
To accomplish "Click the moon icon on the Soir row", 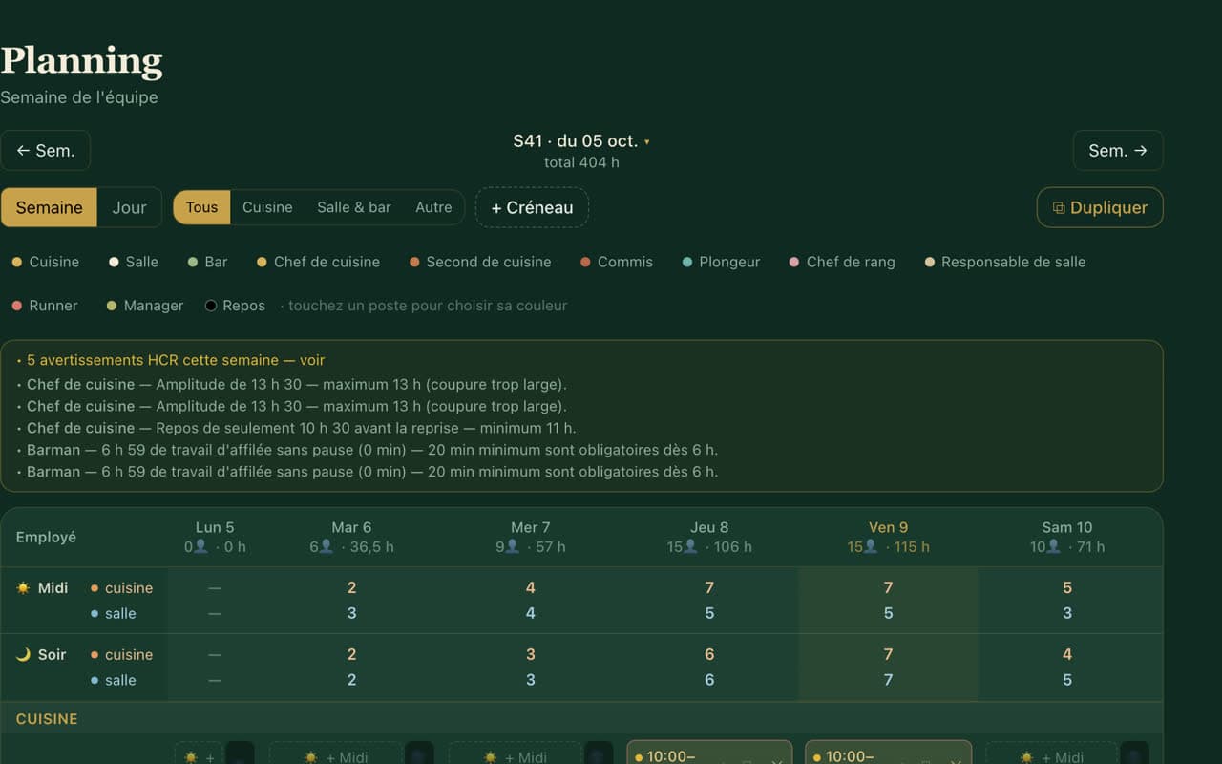I will (23, 655).
